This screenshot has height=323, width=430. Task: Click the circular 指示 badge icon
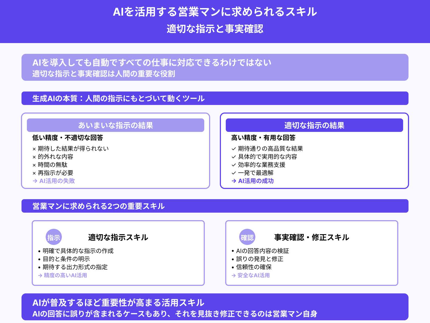coord(54,237)
